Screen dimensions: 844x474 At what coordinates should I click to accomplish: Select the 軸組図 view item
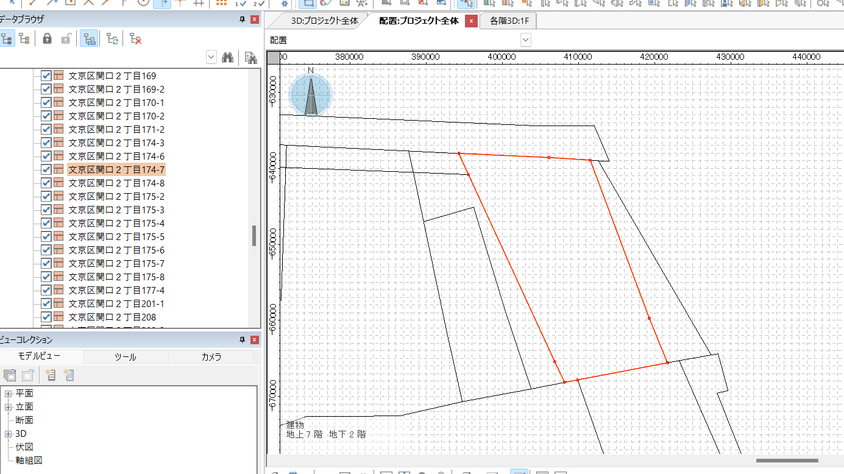29,461
